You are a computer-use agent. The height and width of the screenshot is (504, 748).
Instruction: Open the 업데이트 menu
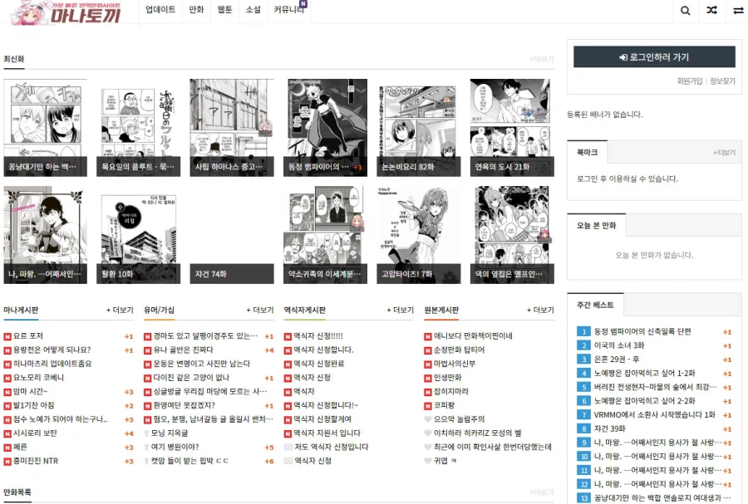160,9
